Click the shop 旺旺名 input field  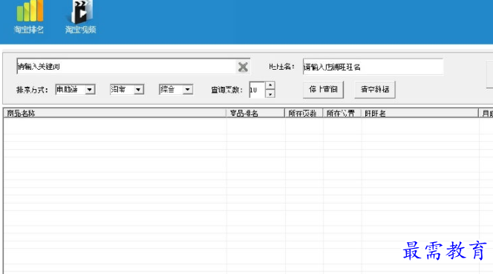(373, 67)
